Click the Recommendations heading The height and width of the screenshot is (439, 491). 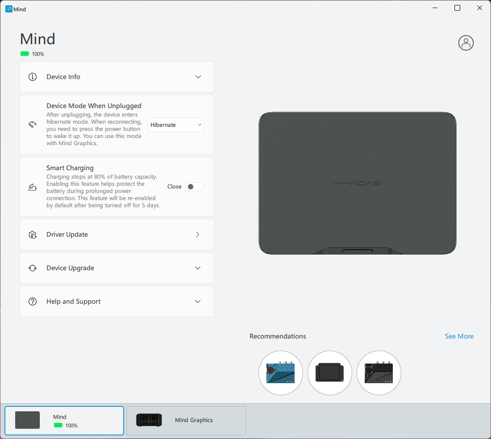tap(278, 336)
